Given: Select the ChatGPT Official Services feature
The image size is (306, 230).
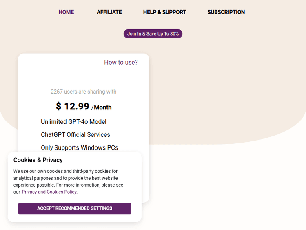Looking at the screenshot, I should pos(75,135).
